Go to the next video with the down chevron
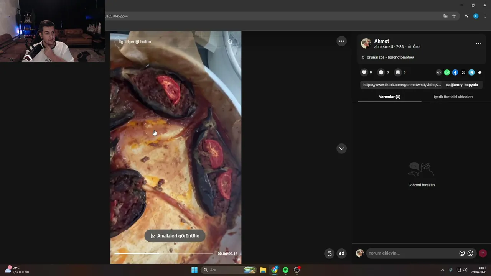Screen dimensions: 491x276 tap(341, 148)
